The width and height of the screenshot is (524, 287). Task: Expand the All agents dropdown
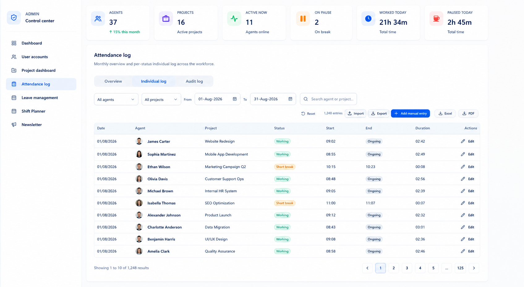116,99
